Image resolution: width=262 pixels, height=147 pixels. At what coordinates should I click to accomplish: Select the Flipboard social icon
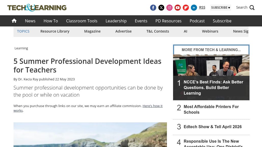[x=186, y=8]
